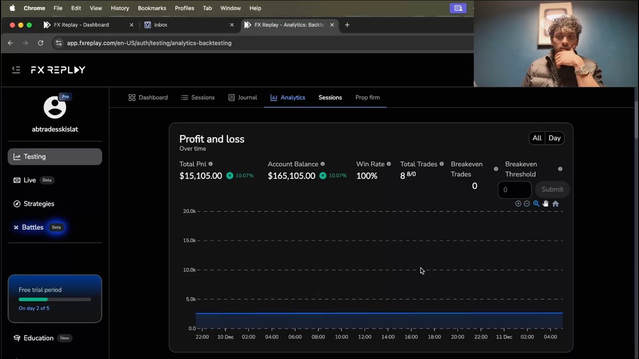This screenshot has width=639, height=359.
Task: Click the free trial progress bar
Action: coord(55,300)
